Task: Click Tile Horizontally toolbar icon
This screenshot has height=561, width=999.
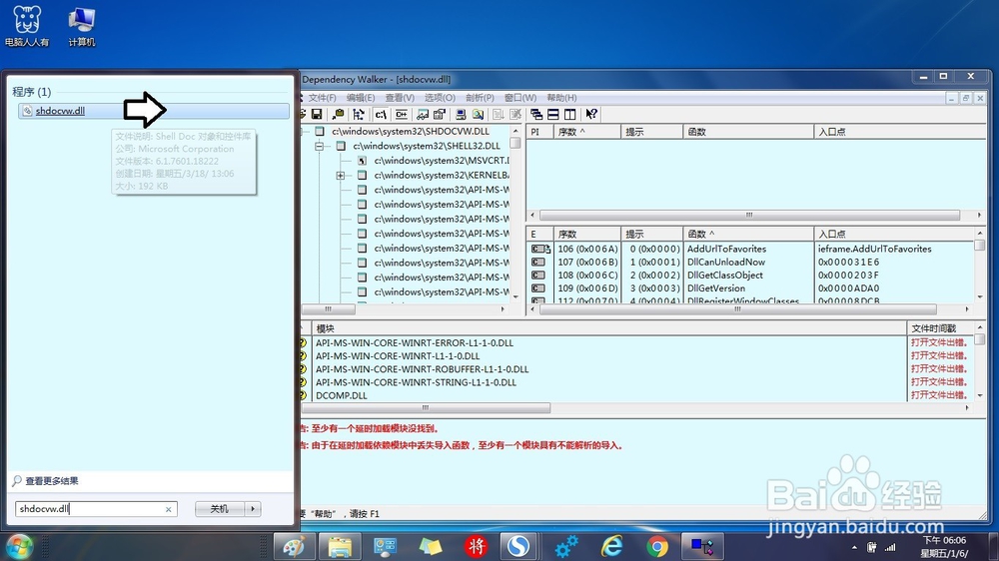Action: click(553, 114)
